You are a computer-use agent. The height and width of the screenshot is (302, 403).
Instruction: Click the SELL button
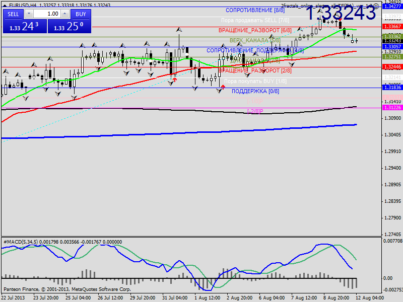coord(14,14)
